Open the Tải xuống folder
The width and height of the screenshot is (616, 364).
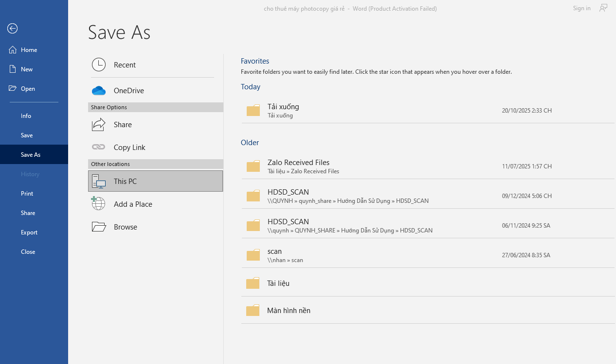tap(283, 110)
